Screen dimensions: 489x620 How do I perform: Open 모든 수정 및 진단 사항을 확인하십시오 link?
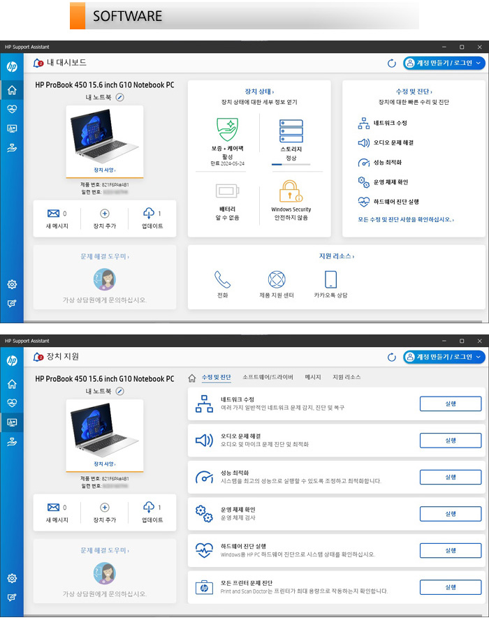(405, 219)
